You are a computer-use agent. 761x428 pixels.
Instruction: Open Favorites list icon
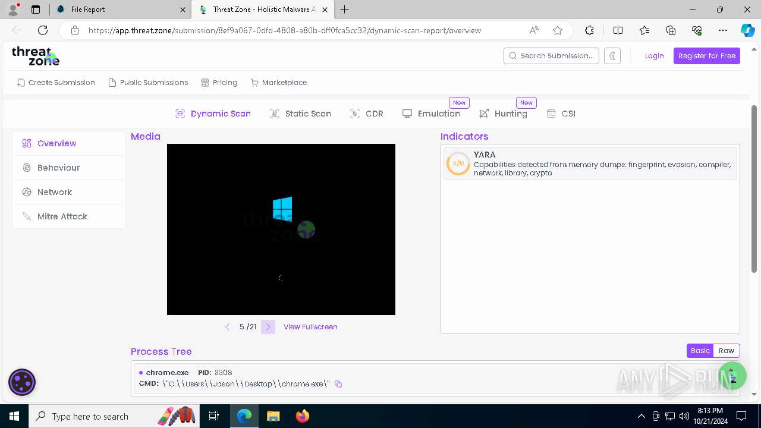point(644,30)
